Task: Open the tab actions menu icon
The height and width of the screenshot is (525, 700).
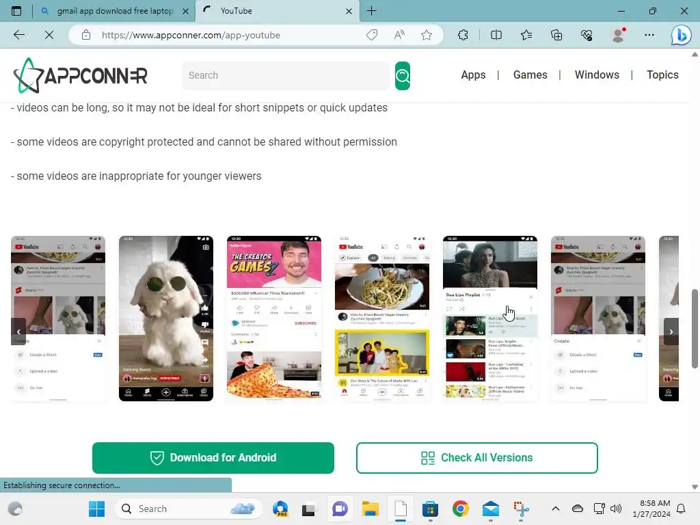Action: pyautogui.click(x=16, y=11)
